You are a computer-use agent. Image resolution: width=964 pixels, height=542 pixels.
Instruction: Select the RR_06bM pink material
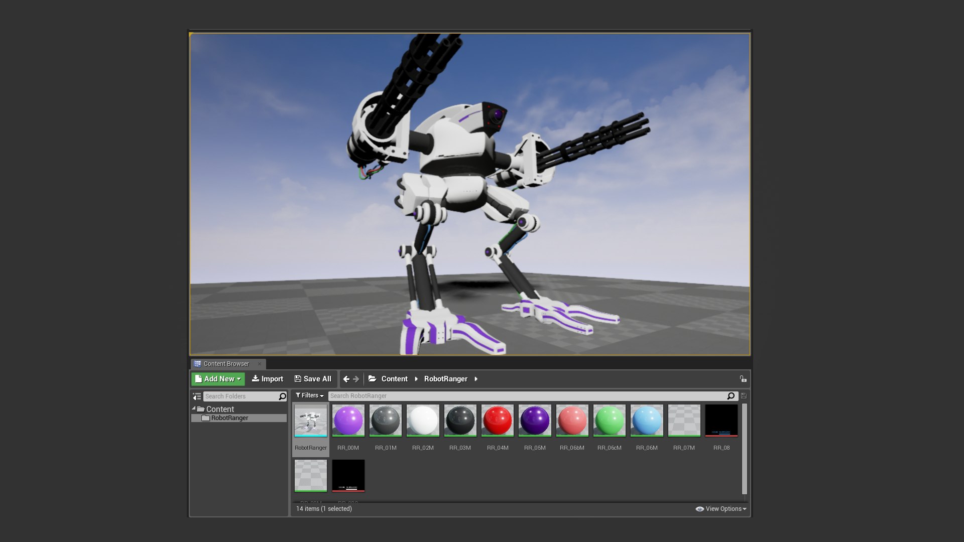[572, 421]
